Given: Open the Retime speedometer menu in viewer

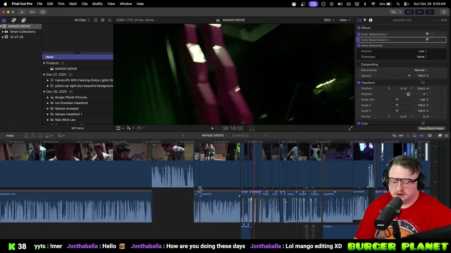Looking at the screenshot, I should pyautogui.click(x=140, y=128).
